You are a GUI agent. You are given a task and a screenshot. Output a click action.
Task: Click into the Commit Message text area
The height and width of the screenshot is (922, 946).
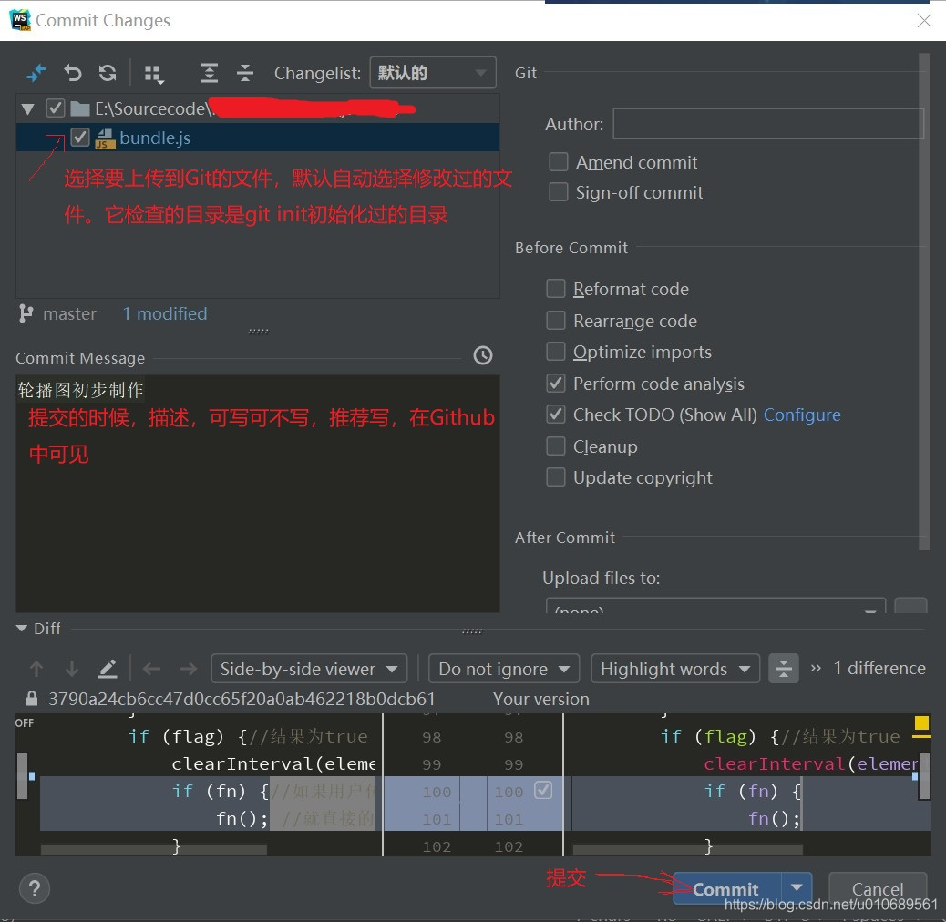point(258,493)
